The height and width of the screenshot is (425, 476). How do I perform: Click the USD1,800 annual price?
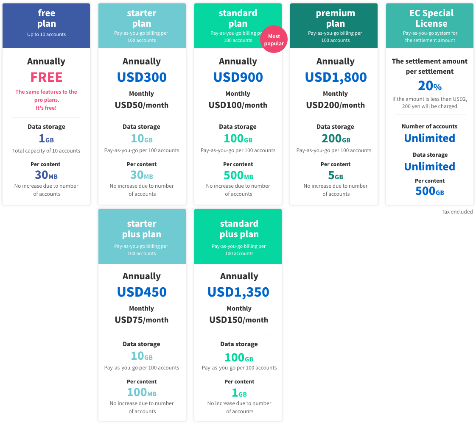tap(336, 77)
